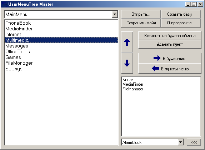205x150 pixels.
Task: Click the Открыть... button
Action: click(141, 14)
